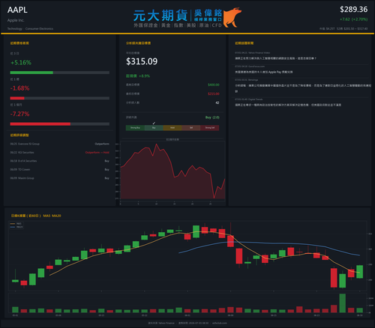Click the B of A Securities rating row
375x328 pixels.
click(59, 161)
